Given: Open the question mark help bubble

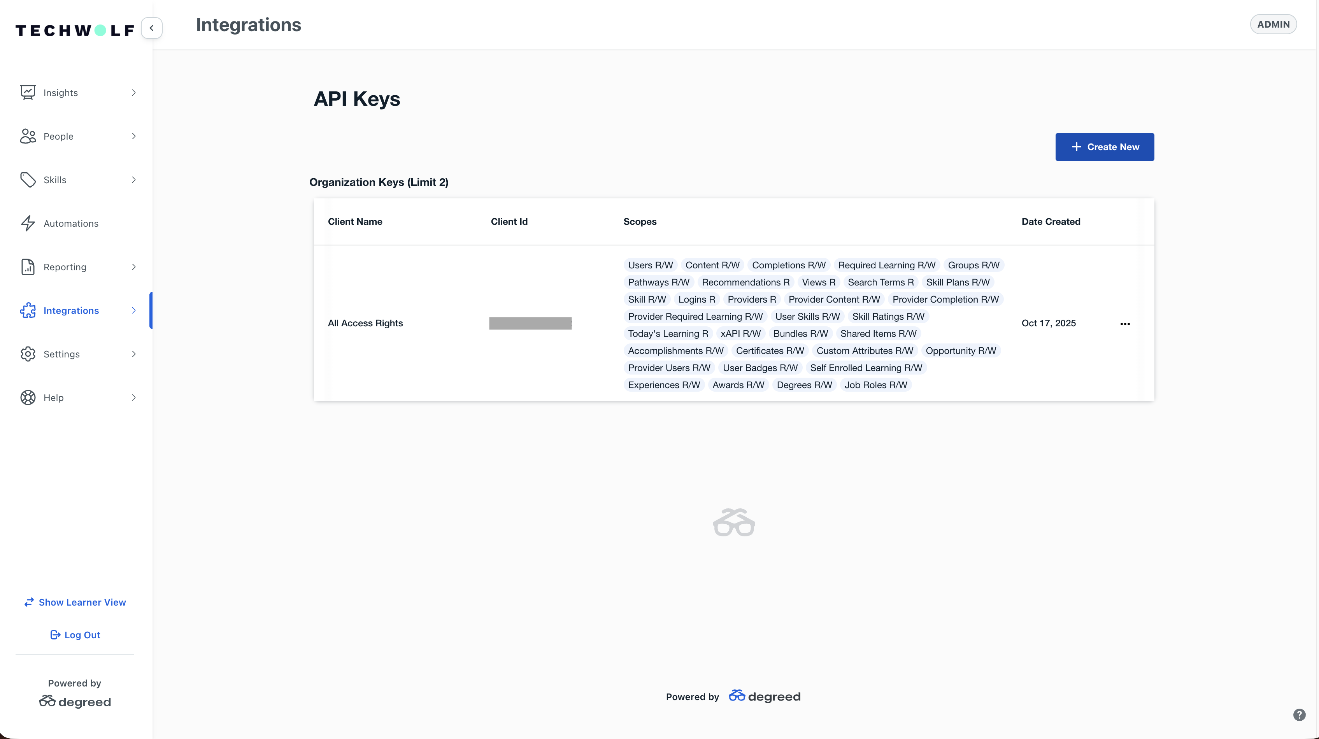Looking at the screenshot, I should [1299, 715].
